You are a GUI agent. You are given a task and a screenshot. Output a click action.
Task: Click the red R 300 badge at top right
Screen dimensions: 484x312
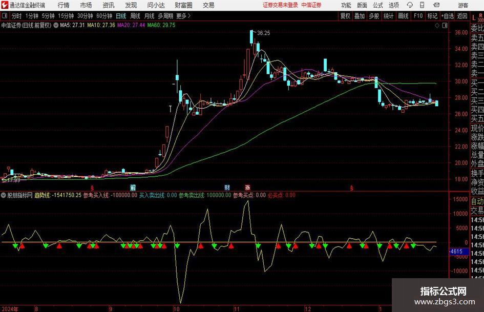click(480, 18)
